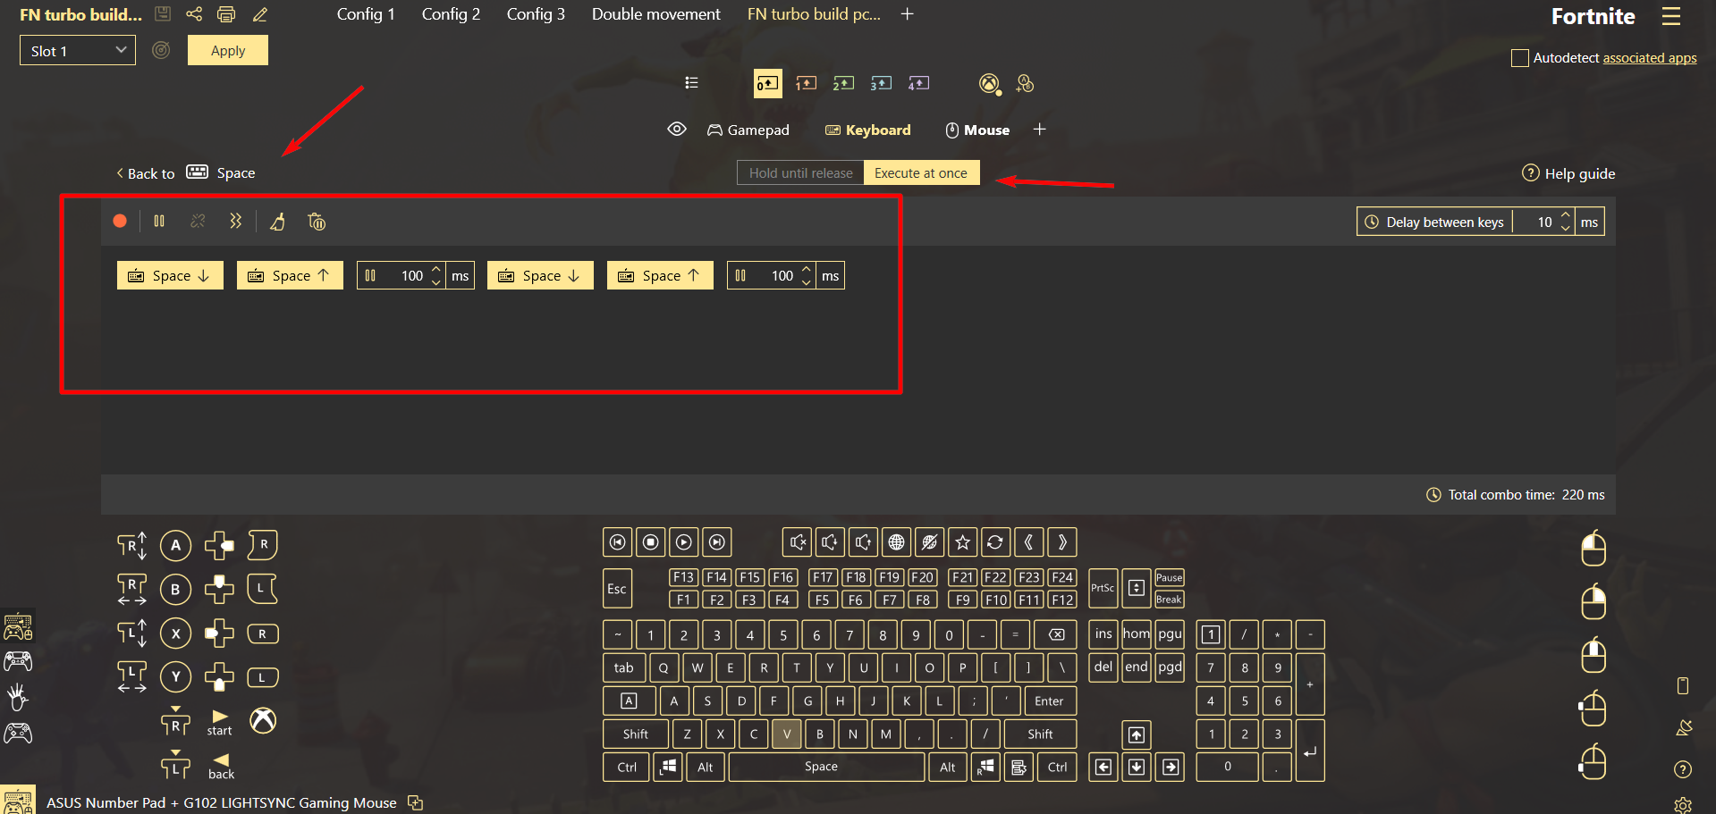
Task: Click the pencil icon to rename config
Action: pyautogui.click(x=260, y=14)
